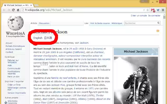Click the blue Y extension icon
The width and height of the screenshot is (167, 104).
(158, 10)
